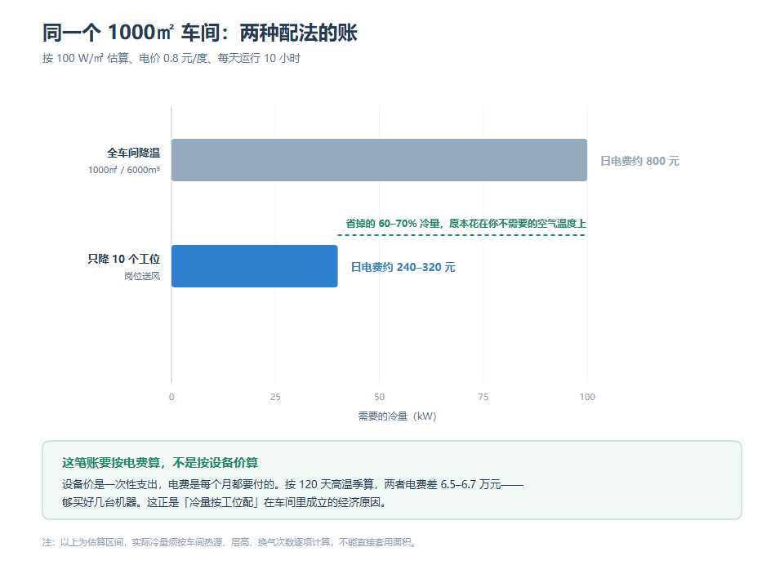Image resolution: width=784 pixels, height=565 pixels.
Task: Click the sublabel 1000㎡ / 6000m³
Action: [124, 170]
